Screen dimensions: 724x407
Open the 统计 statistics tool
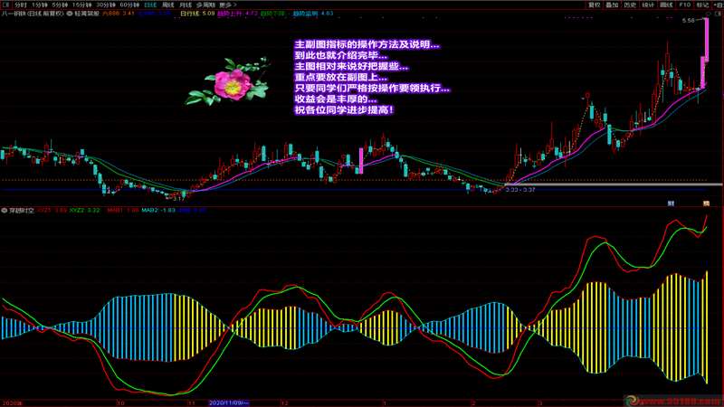click(x=649, y=5)
